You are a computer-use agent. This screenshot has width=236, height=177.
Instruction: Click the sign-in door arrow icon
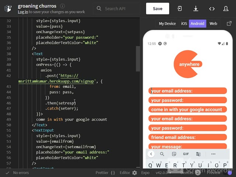pos(180,8)
